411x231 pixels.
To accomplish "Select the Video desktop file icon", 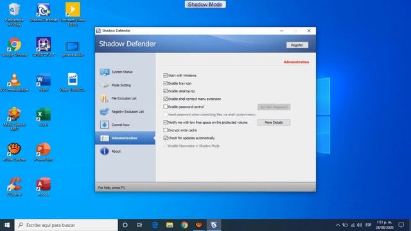I will [73, 80].
